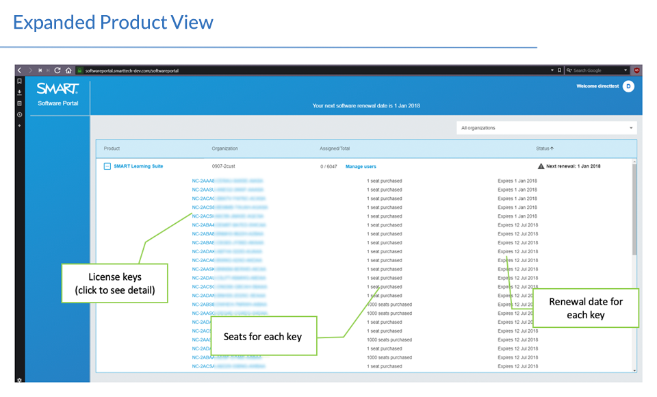Click the organization text 0907-2cust

[223, 166]
